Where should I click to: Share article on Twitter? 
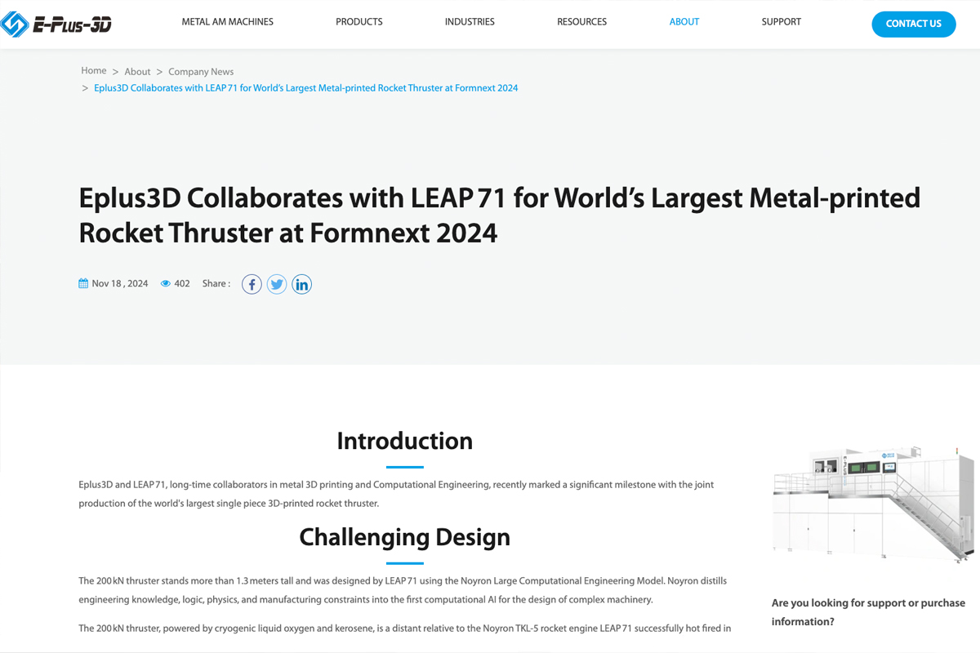[277, 284]
